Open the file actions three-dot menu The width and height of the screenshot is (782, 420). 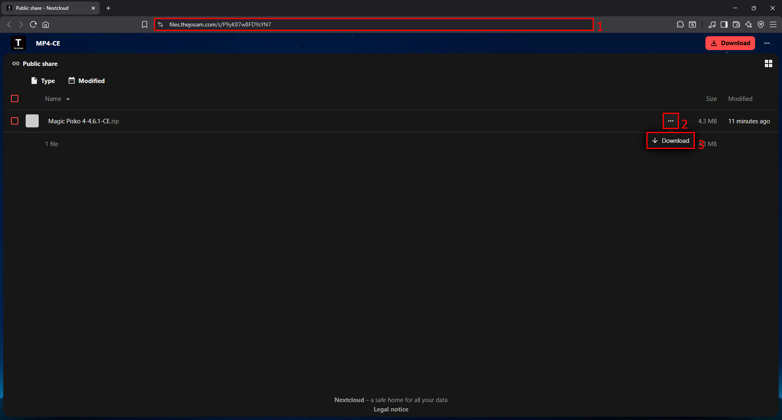pos(670,121)
